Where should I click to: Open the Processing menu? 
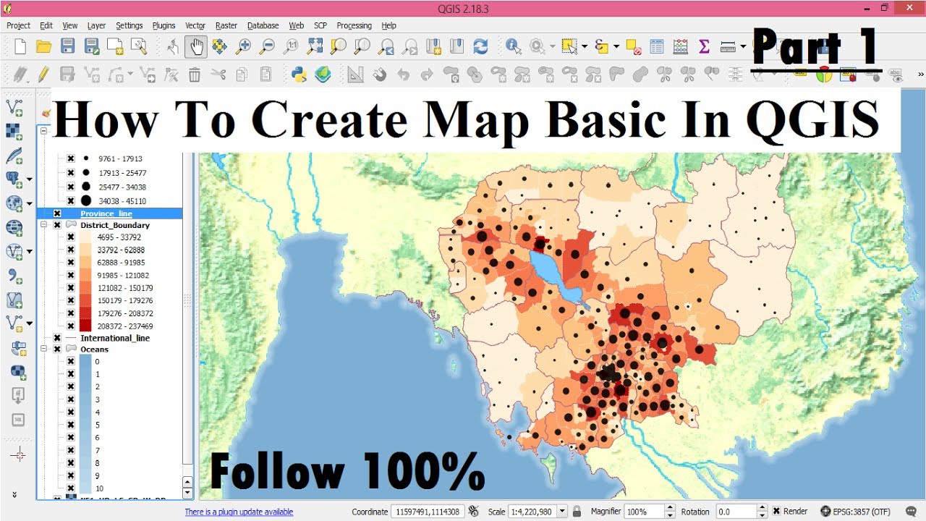tap(354, 25)
